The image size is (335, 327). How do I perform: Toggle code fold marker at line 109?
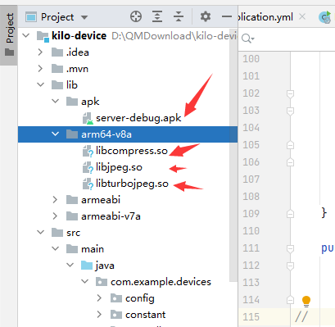(x=290, y=214)
